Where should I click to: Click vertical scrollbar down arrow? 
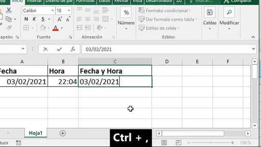tap(254, 125)
